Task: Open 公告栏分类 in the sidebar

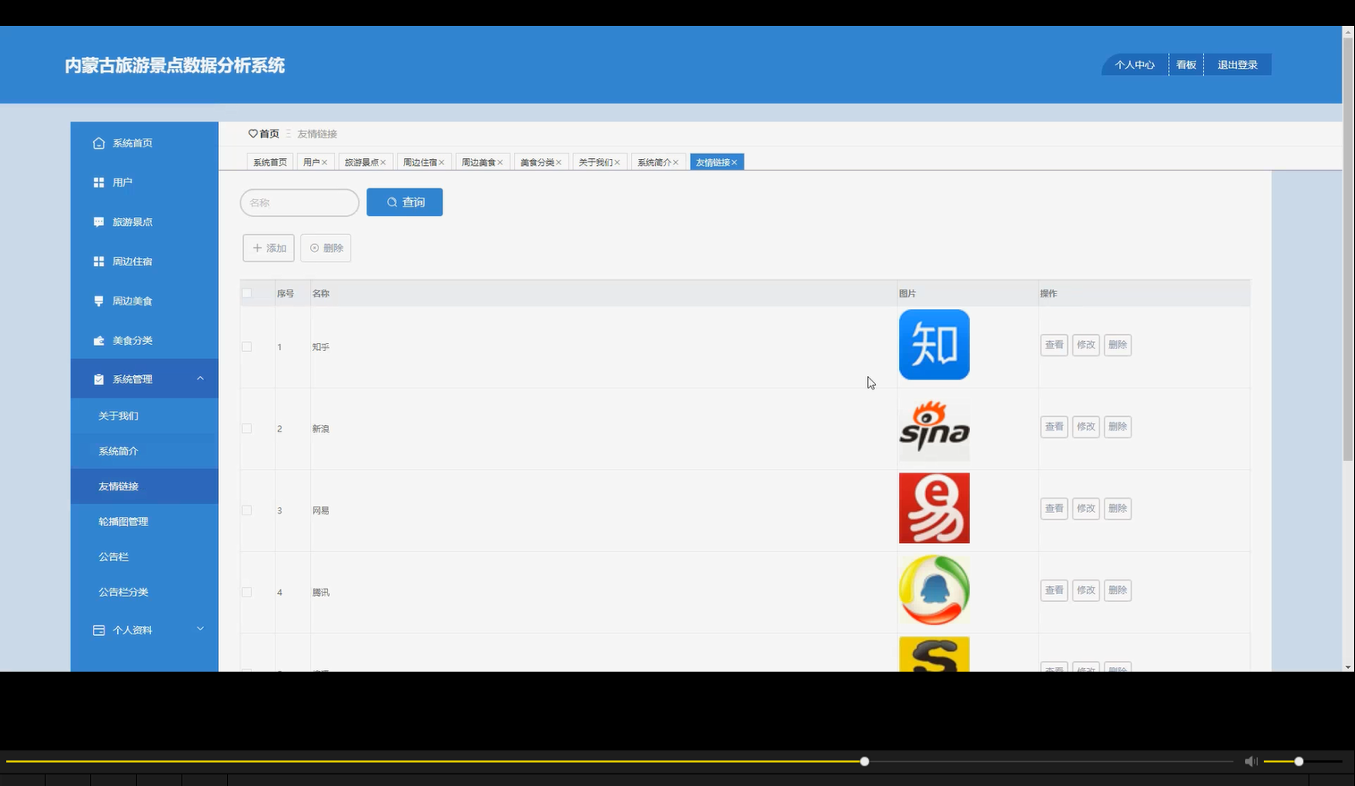Action: [145, 592]
